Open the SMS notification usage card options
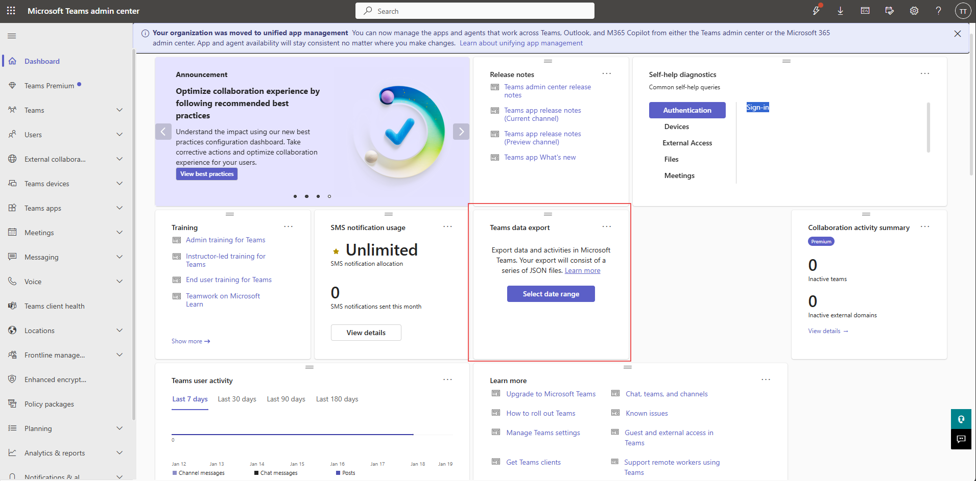The width and height of the screenshot is (976, 481). point(447,226)
